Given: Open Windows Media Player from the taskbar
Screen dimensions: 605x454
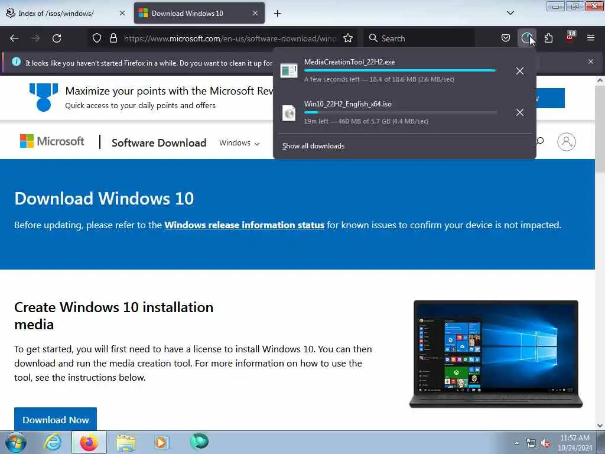Looking at the screenshot, I should (161, 442).
